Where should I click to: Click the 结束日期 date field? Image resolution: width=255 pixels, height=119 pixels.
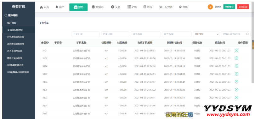tap(115, 34)
